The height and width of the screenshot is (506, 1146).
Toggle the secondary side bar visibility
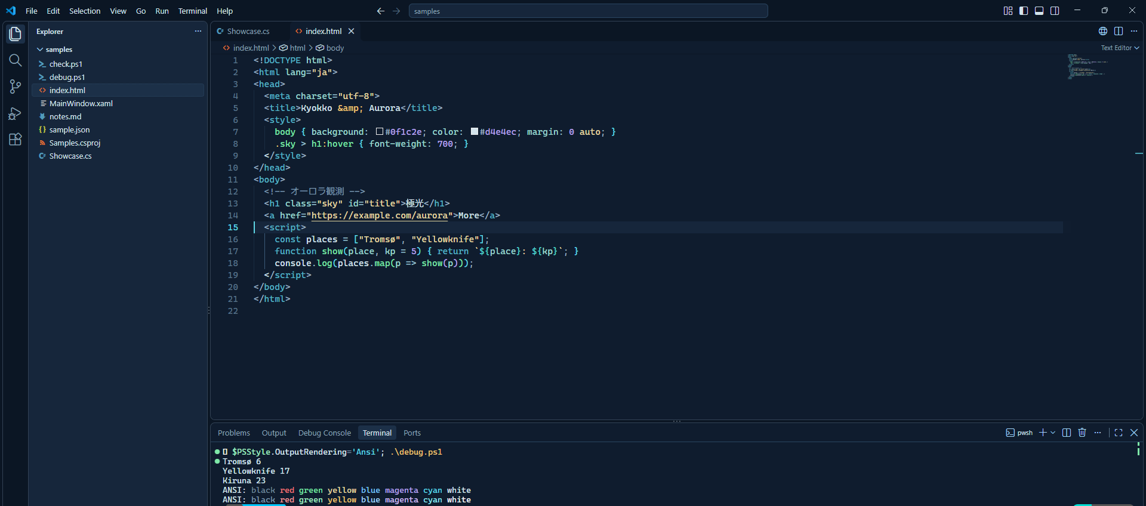(x=1055, y=11)
